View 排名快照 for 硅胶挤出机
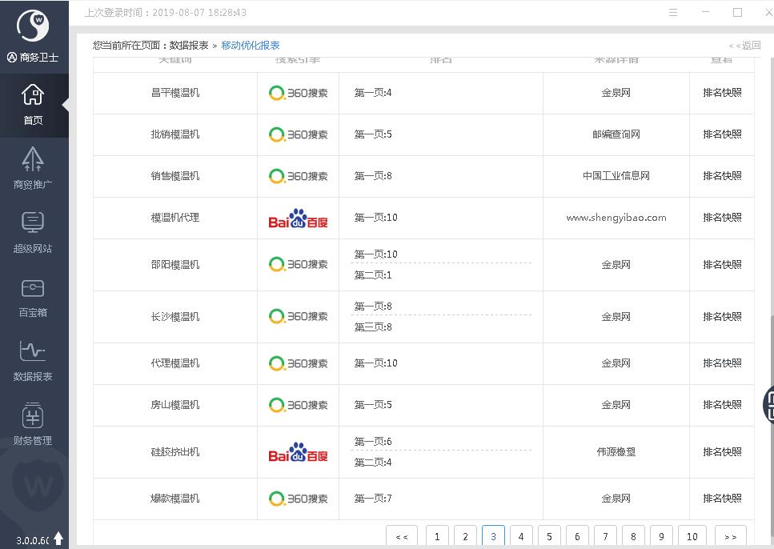This screenshot has height=549, width=774. click(x=722, y=452)
